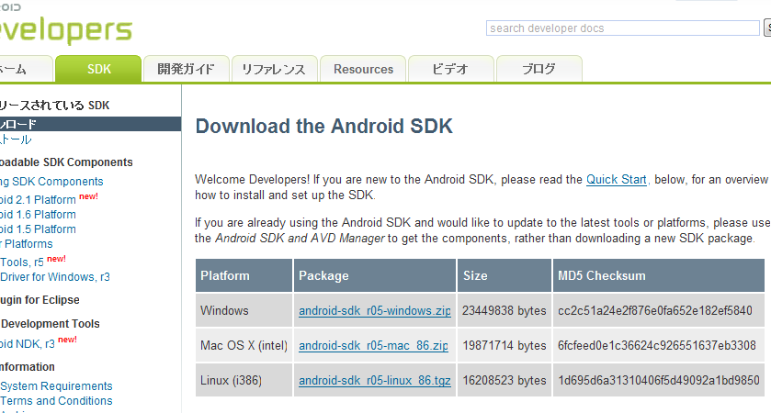Open the リファレンス tab
The width and height of the screenshot is (771, 413).
pos(274,69)
